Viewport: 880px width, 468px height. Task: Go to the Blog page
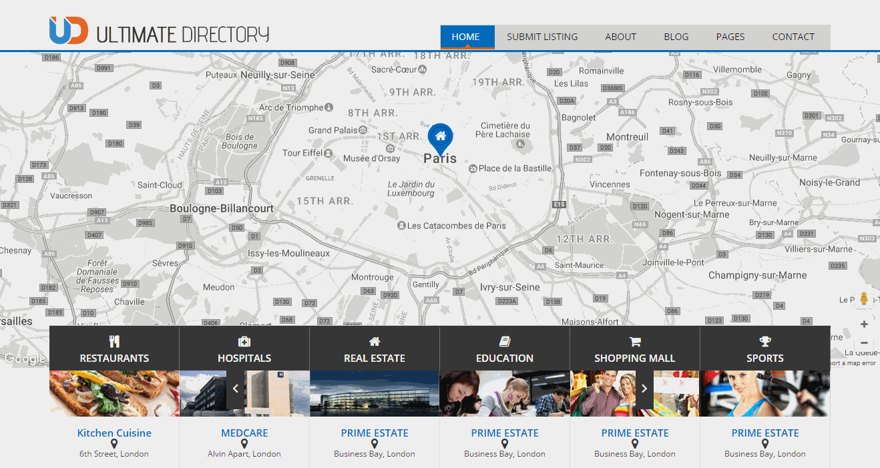[x=676, y=37]
